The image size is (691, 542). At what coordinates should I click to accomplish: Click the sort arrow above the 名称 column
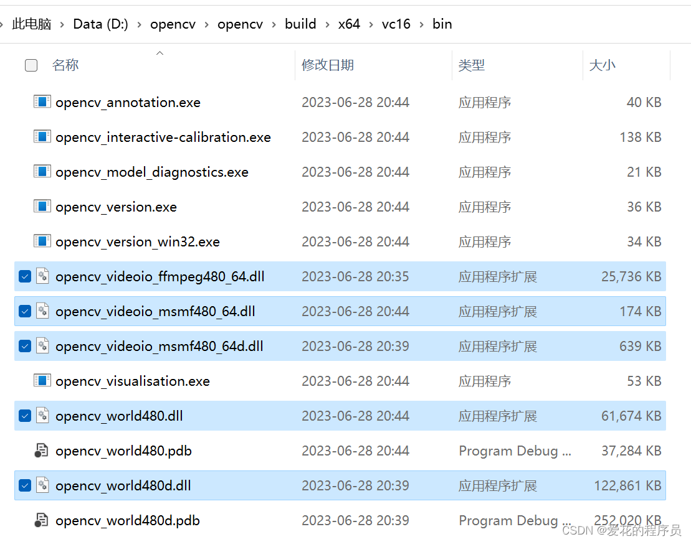160,54
